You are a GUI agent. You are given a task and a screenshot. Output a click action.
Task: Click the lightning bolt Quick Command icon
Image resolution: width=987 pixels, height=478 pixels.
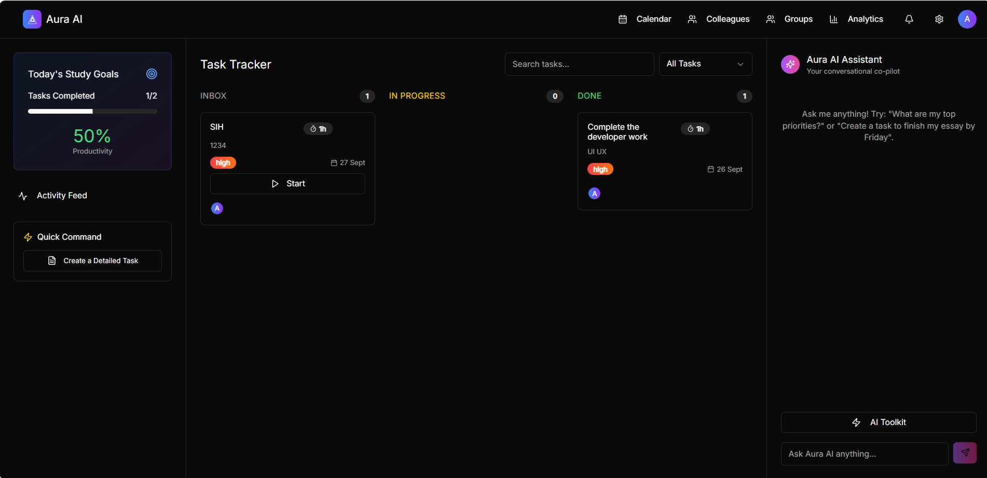pos(28,237)
